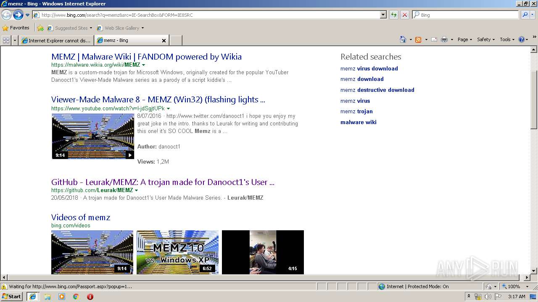538x302 pixels.
Task: Search 'memz destructive download' related link
Action: coord(377,90)
